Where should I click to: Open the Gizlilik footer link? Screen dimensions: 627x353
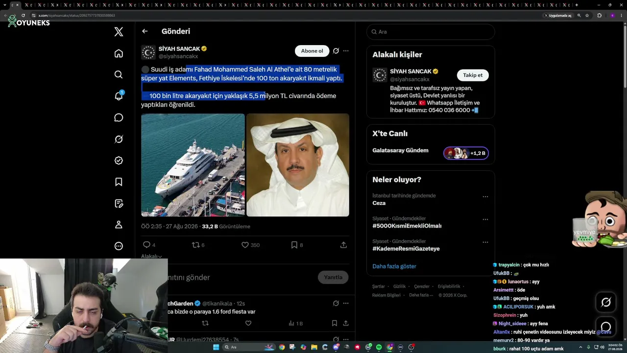click(400, 286)
